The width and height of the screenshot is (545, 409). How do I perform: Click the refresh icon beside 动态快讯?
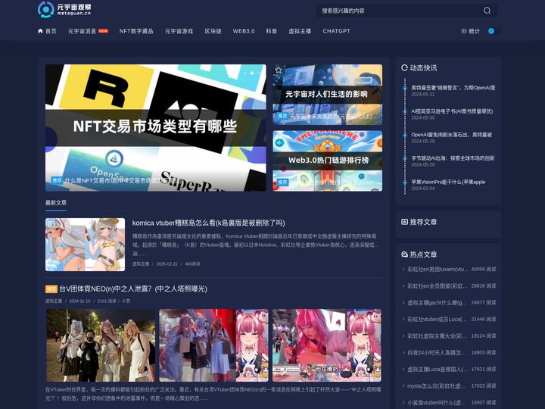coord(404,67)
